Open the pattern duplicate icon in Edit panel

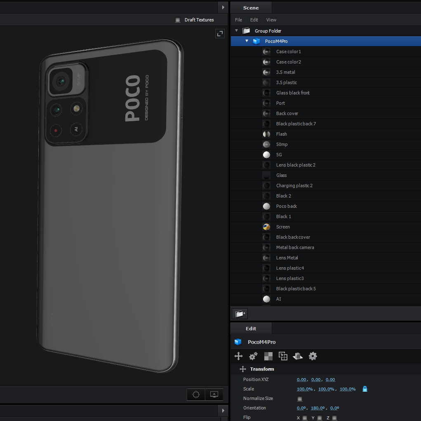[283, 356]
